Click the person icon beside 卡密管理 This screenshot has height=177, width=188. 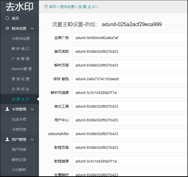(x=7, y=109)
